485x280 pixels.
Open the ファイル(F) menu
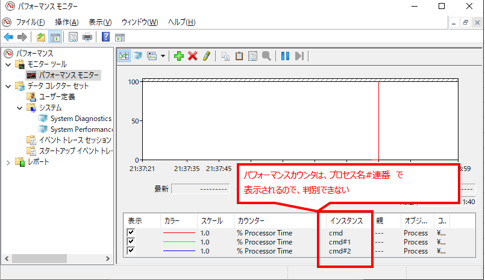(30, 22)
